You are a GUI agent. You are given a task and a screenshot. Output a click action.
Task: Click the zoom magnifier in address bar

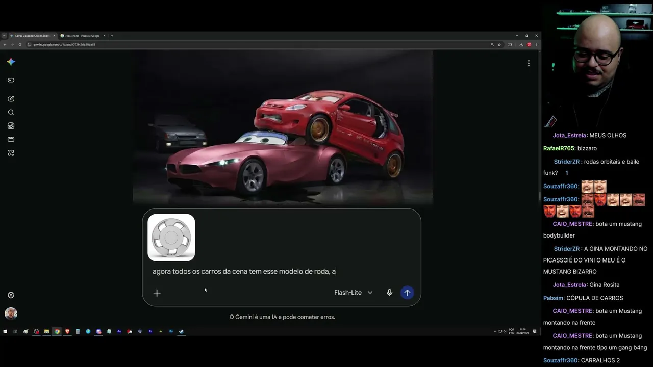click(x=492, y=44)
